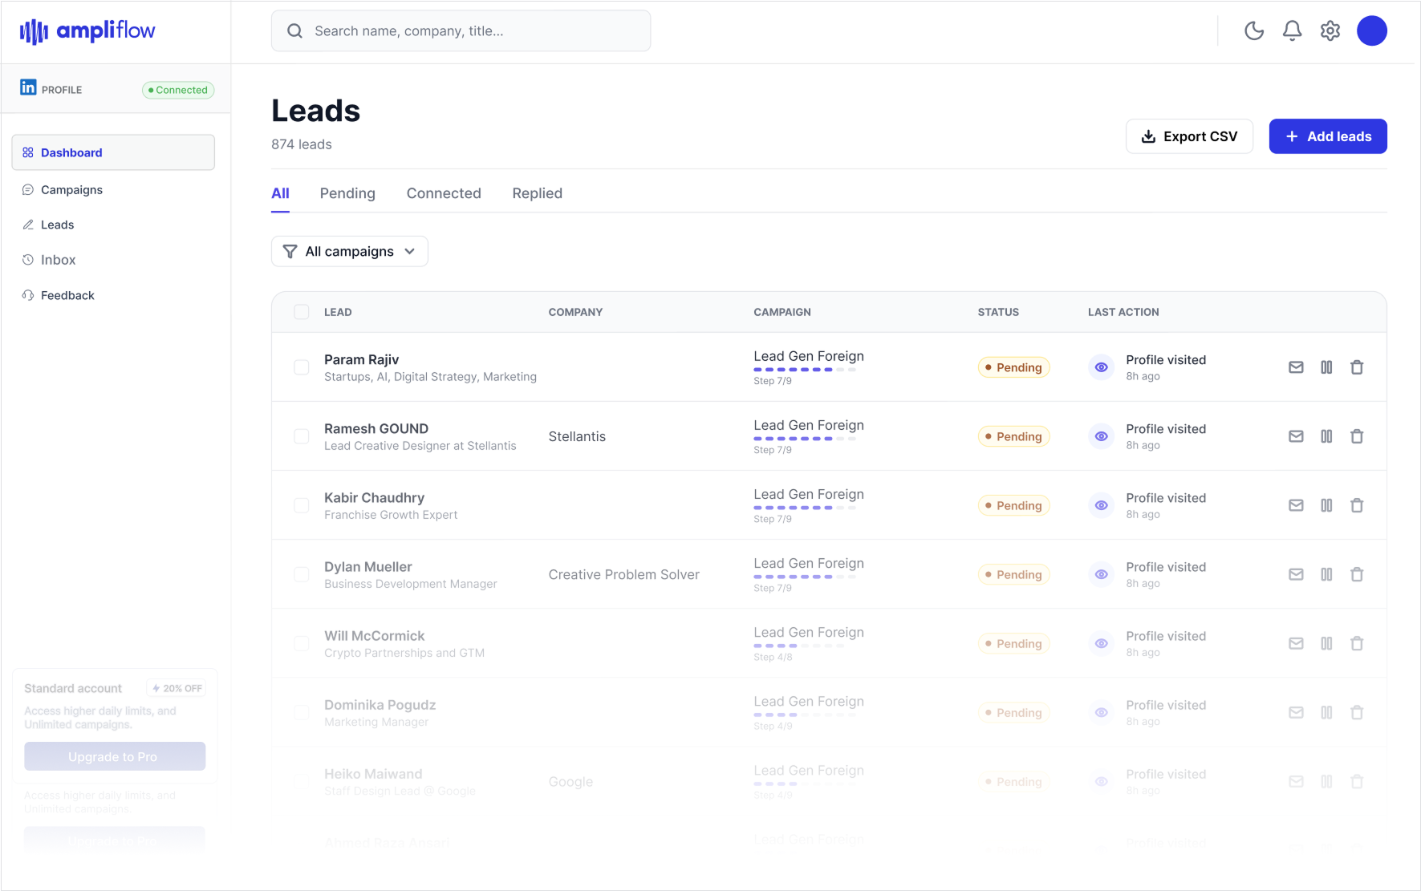Open notifications bell
The height and width of the screenshot is (891, 1421).
click(x=1292, y=30)
